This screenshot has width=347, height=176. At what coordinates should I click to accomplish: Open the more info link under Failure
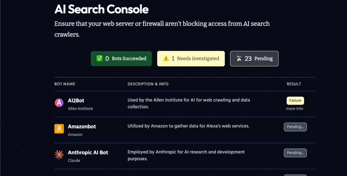tap(295, 109)
